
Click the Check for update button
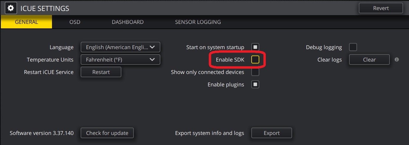point(107,133)
